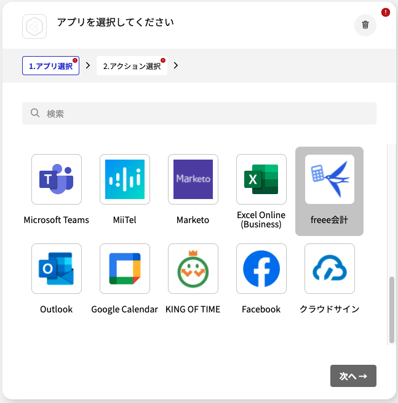The width and height of the screenshot is (398, 403).
Task: Click the app list vertical scrollbar thumb
Action: [x=392, y=310]
